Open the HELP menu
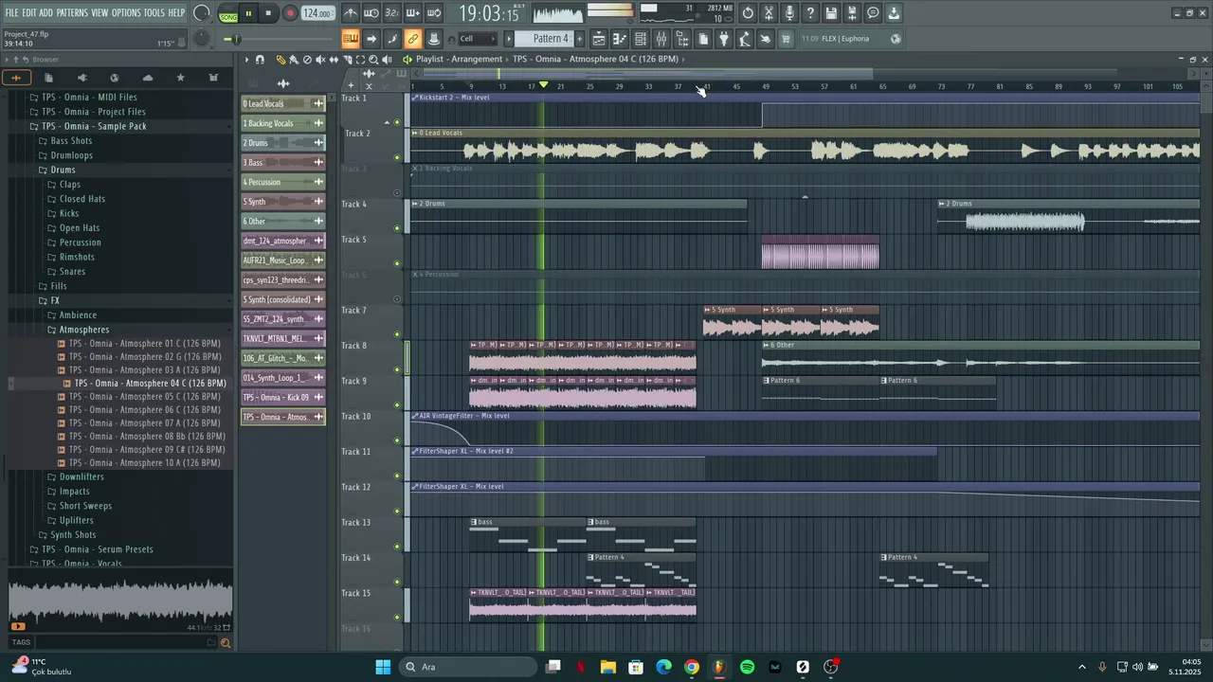 click(x=176, y=12)
